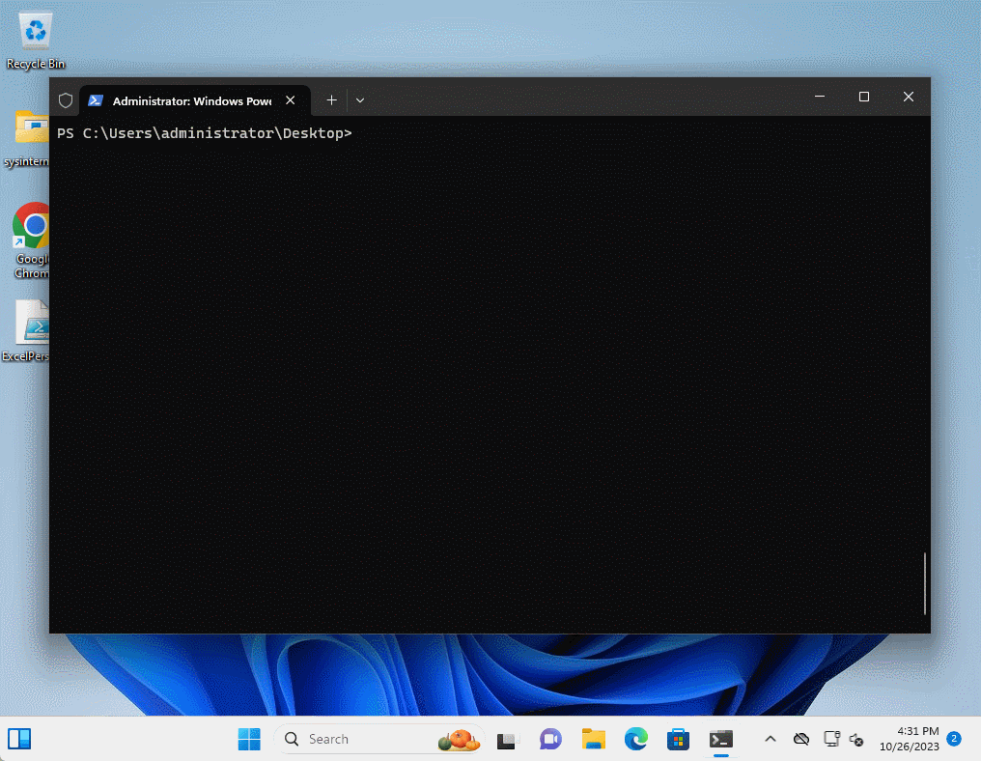
Task: Click the terminal scrollbar thumb
Action: 924,582
